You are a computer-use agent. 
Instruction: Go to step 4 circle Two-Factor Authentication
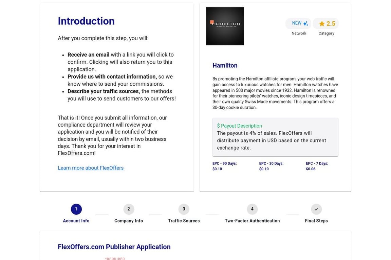pos(252,209)
